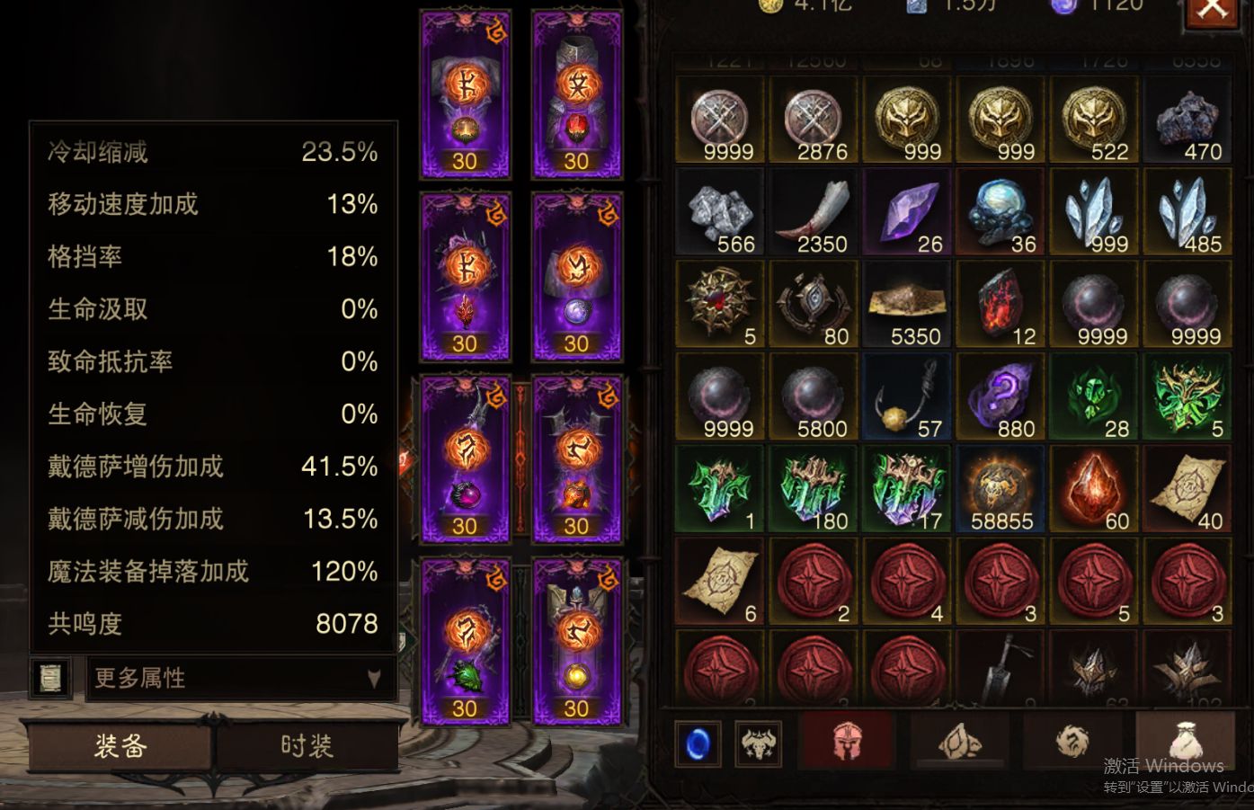Click the dropdown arrow beside 更多属性
Viewport: 1254px width, 810px height.
[374, 679]
